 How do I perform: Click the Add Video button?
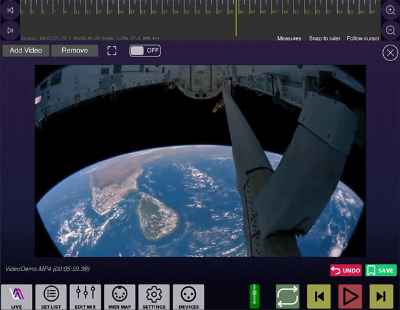[26, 51]
